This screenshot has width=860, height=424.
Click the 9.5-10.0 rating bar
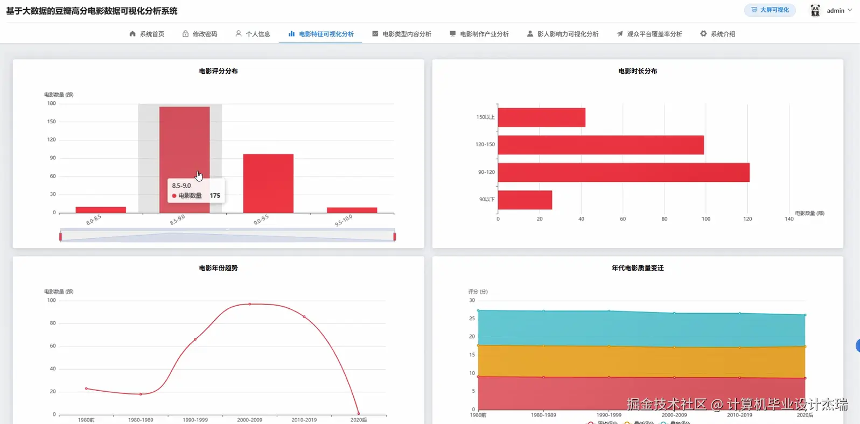click(x=352, y=210)
